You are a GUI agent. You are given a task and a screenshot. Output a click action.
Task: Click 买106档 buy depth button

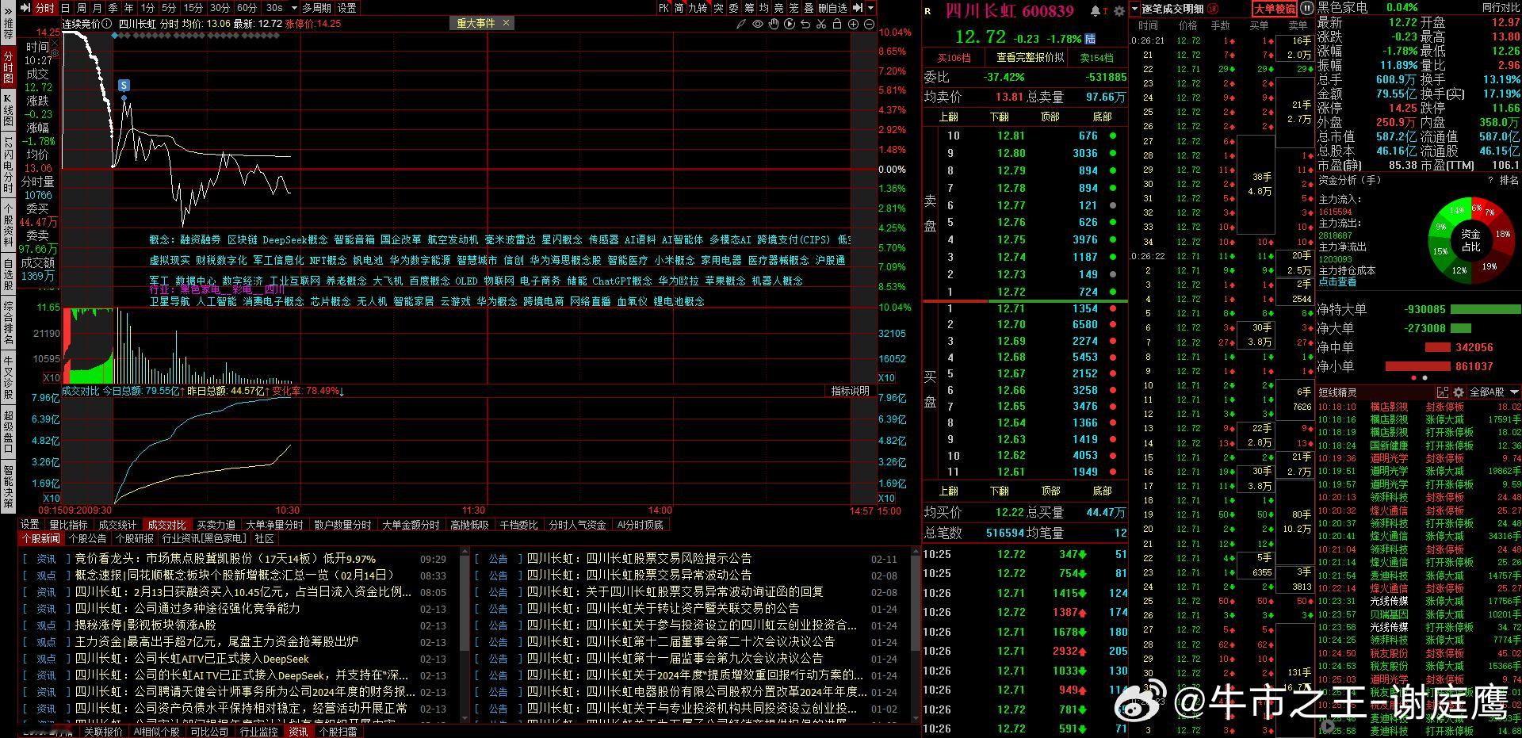click(954, 58)
